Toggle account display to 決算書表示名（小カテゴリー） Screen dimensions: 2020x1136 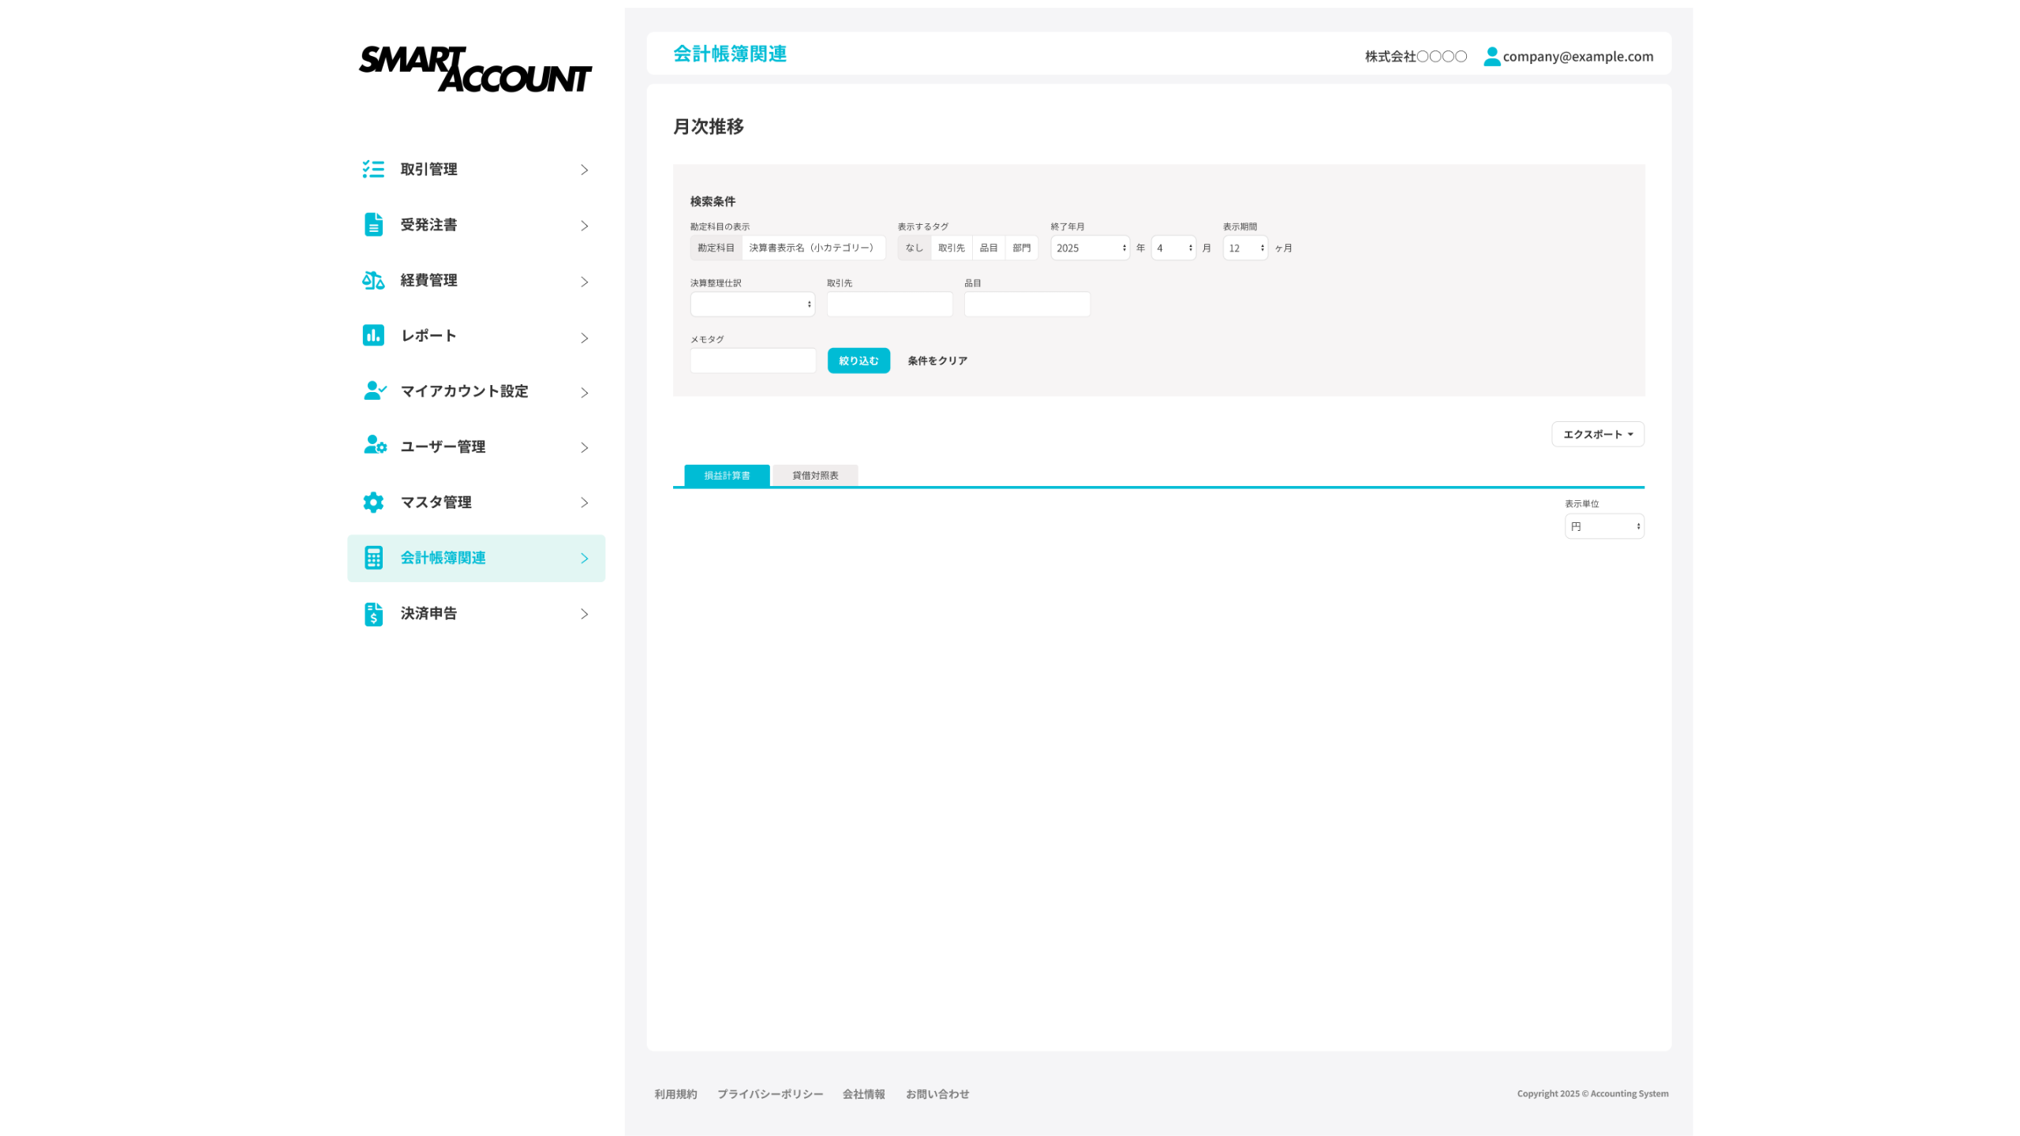812,248
